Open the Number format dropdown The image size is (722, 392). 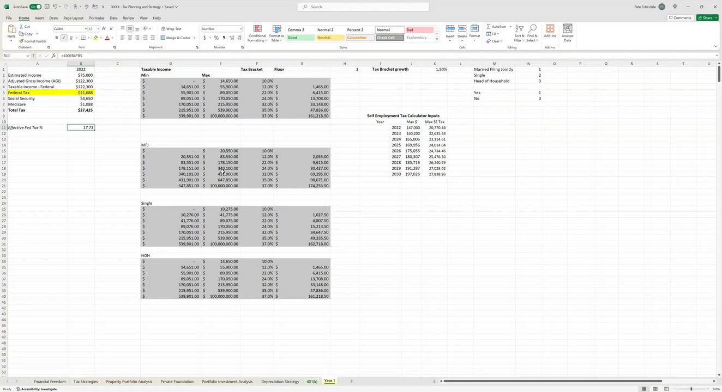[240, 29]
